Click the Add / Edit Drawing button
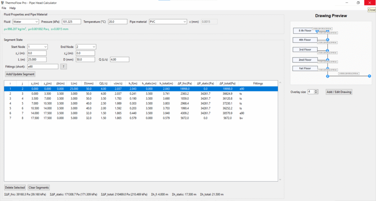This screenshot has width=376, height=201. 339,92
